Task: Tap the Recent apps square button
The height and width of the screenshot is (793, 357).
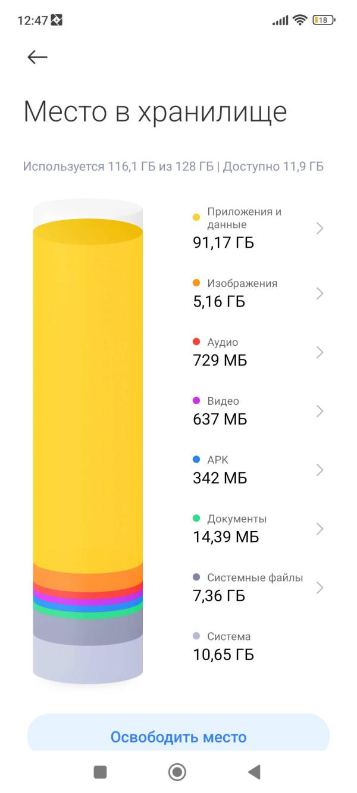Action: pyautogui.click(x=101, y=772)
